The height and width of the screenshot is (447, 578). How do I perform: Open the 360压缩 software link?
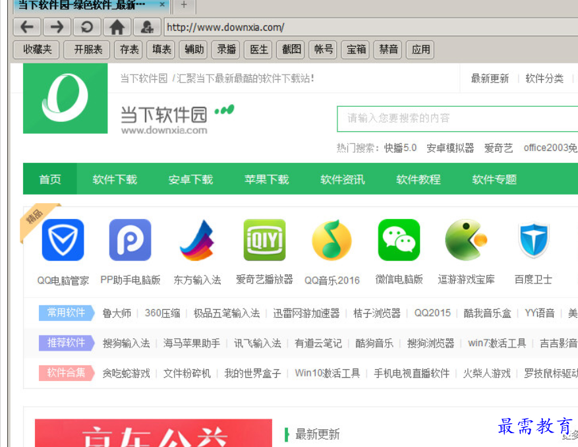pos(163,313)
